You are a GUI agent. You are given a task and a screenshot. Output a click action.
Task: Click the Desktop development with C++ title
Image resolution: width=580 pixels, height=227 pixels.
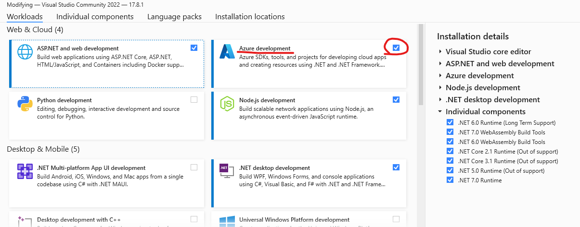(x=79, y=219)
